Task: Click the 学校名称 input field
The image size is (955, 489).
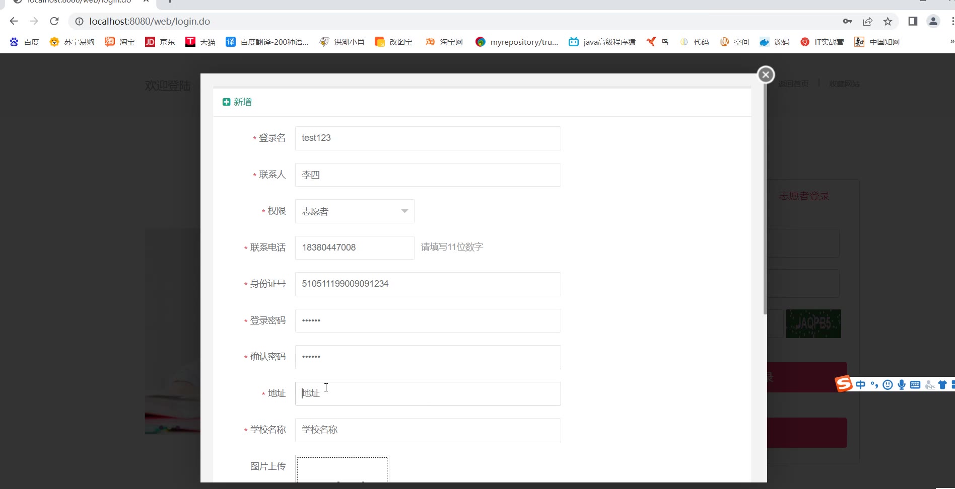Action: tap(428, 430)
